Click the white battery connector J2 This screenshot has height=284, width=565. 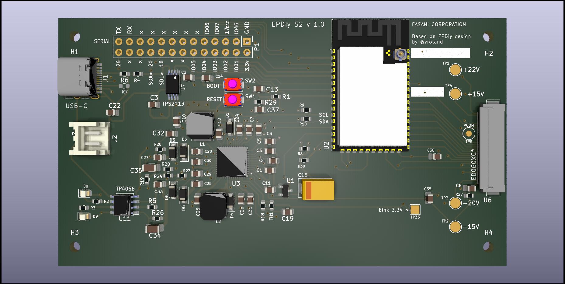(90, 138)
